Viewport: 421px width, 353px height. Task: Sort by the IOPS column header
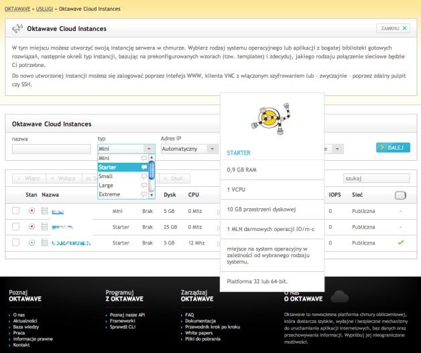coord(335,195)
